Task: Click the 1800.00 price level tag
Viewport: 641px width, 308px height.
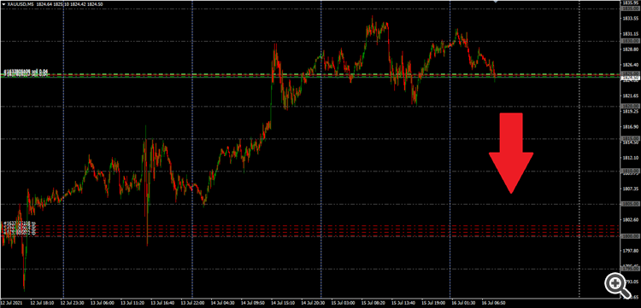Action: tap(630, 236)
